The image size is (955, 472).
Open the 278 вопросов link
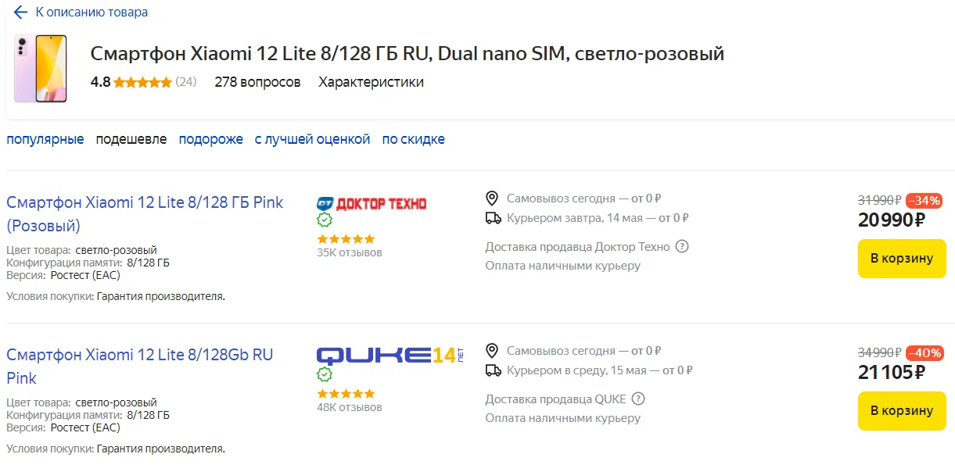pos(257,82)
